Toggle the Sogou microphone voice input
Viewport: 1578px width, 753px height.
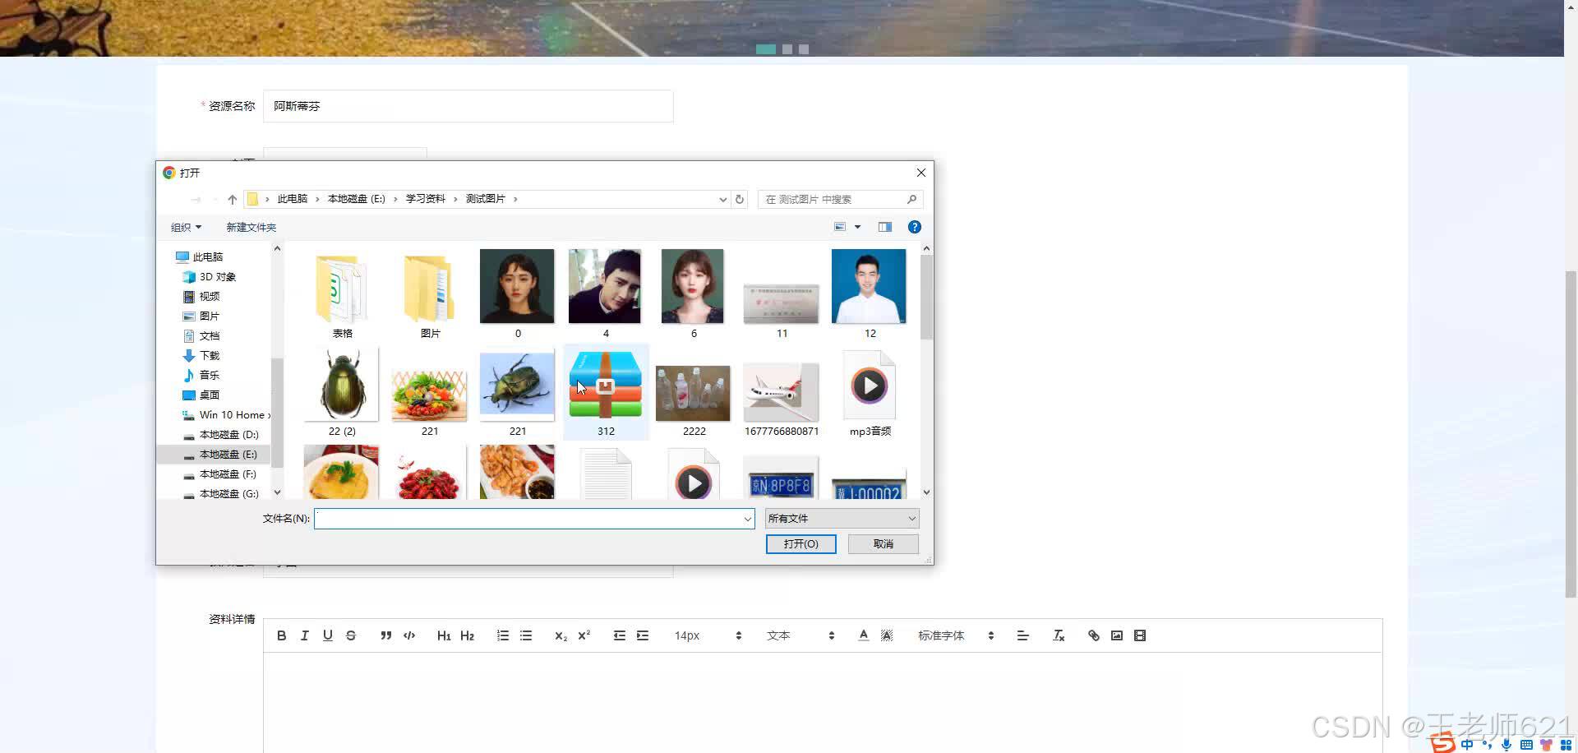click(x=1506, y=745)
